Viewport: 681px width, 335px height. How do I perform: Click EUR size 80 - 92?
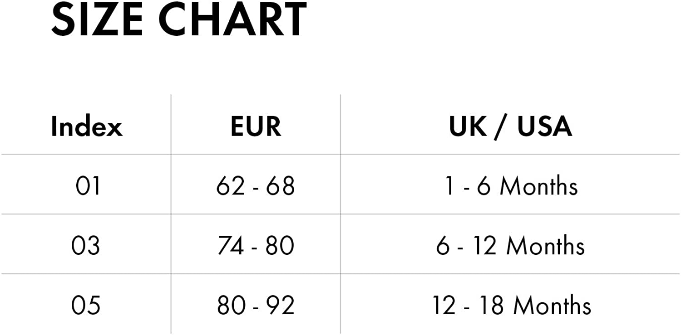click(x=256, y=305)
